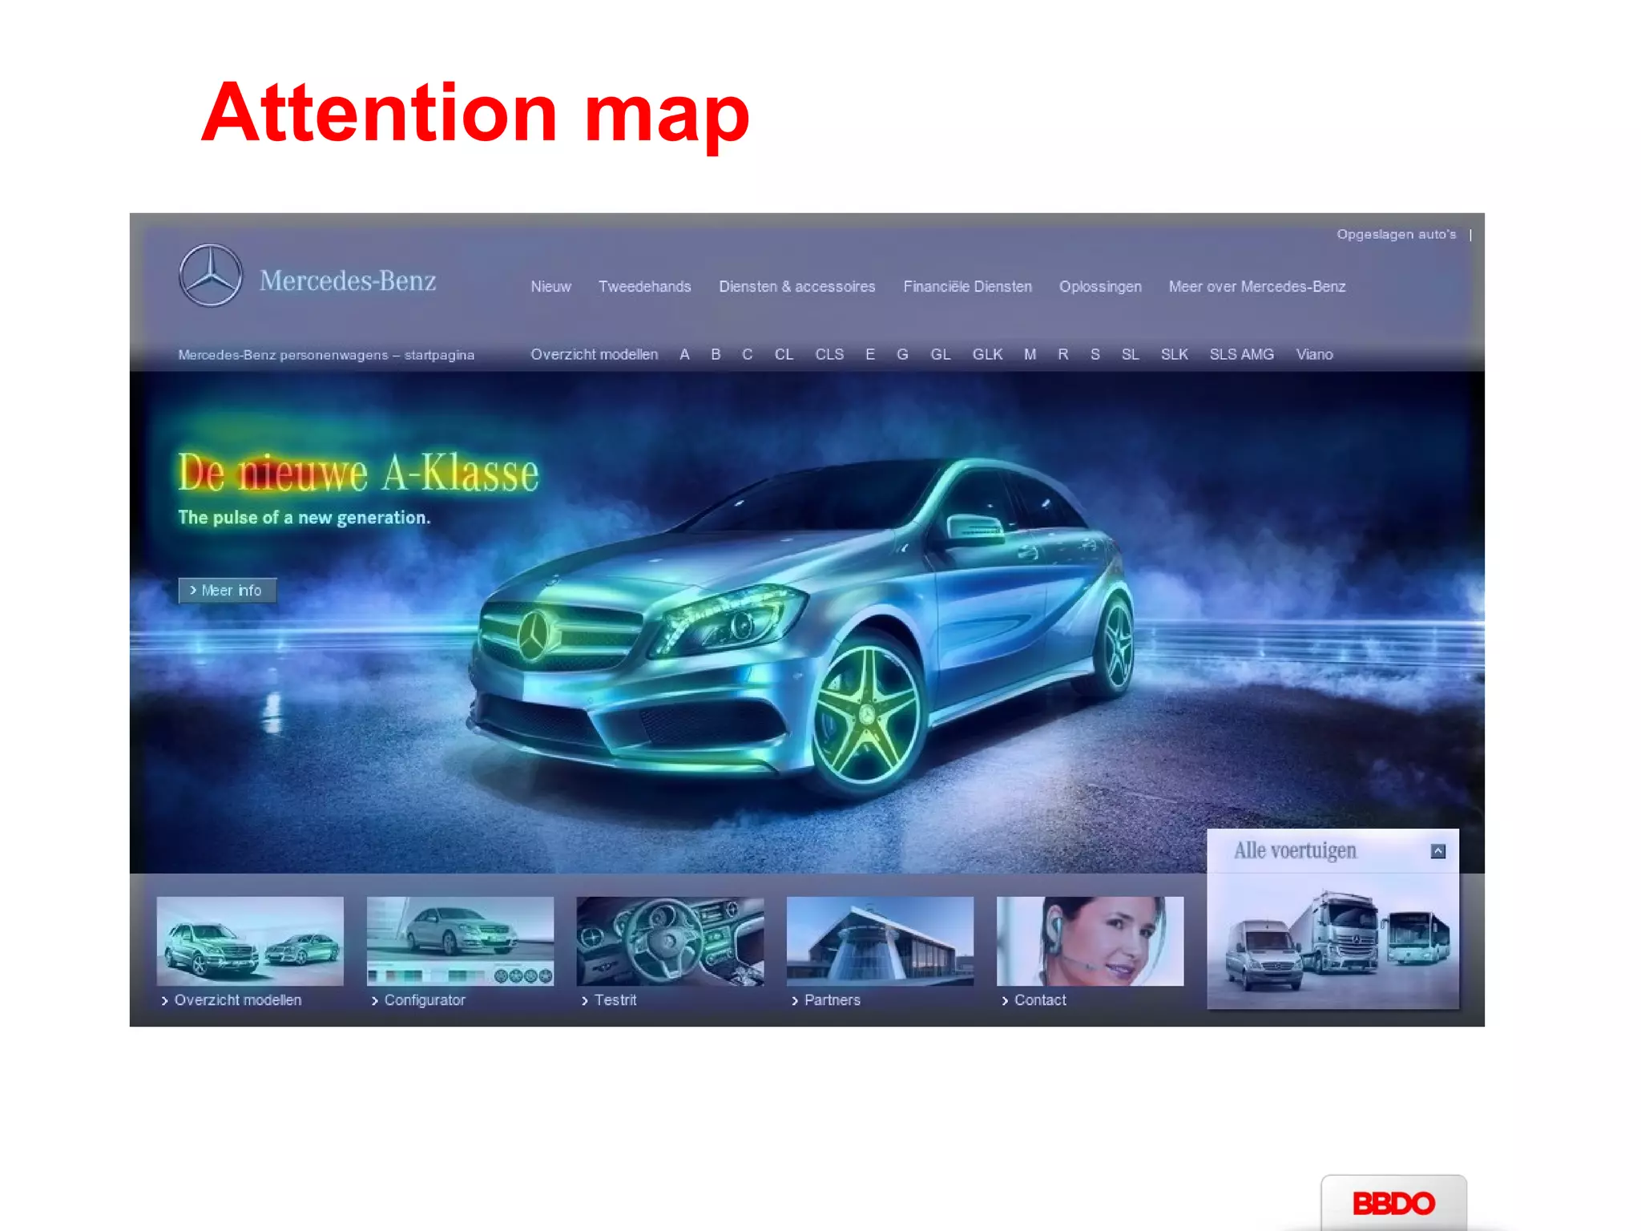Click the Testrit steering wheel thumbnail
The width and height of the screenshot is (1641, 1231).
coord(670,941)
